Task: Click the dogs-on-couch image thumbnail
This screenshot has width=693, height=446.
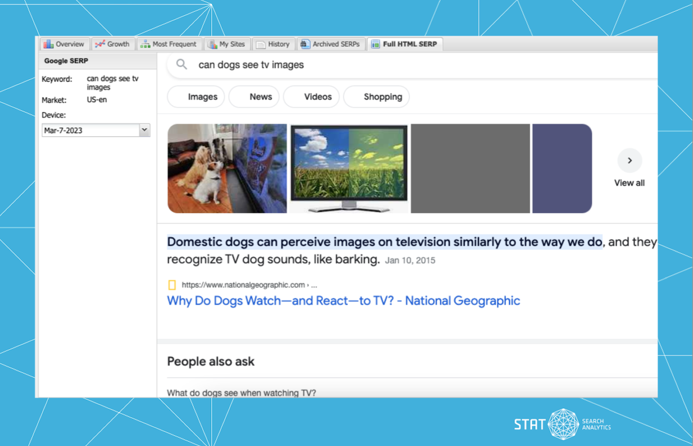Action: click(x=227, y=168)
